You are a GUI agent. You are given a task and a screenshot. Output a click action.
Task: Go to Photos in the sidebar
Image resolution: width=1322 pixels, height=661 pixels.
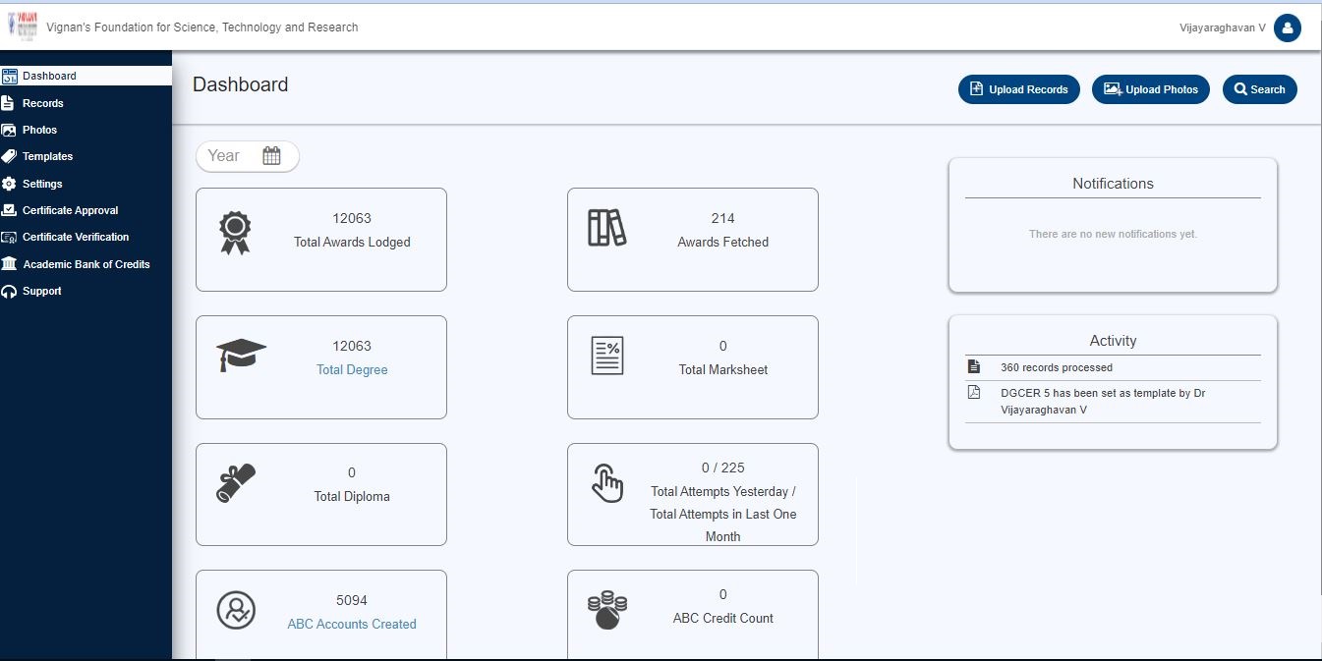pos(39,130)
